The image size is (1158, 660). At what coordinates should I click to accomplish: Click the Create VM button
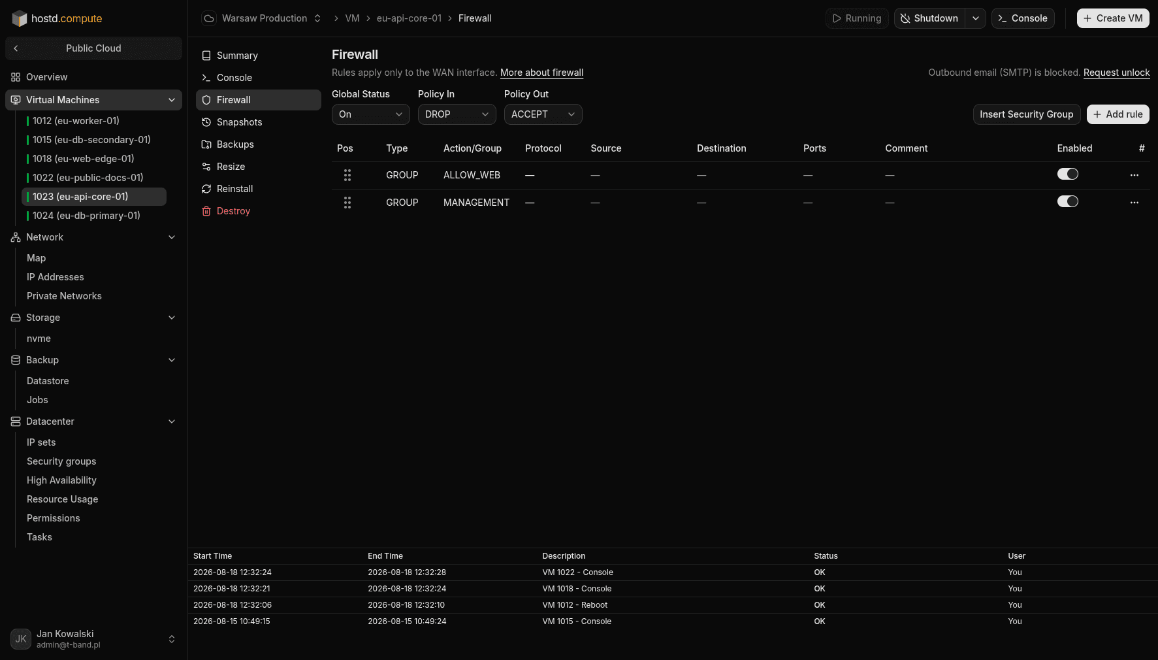point(1113,18)
